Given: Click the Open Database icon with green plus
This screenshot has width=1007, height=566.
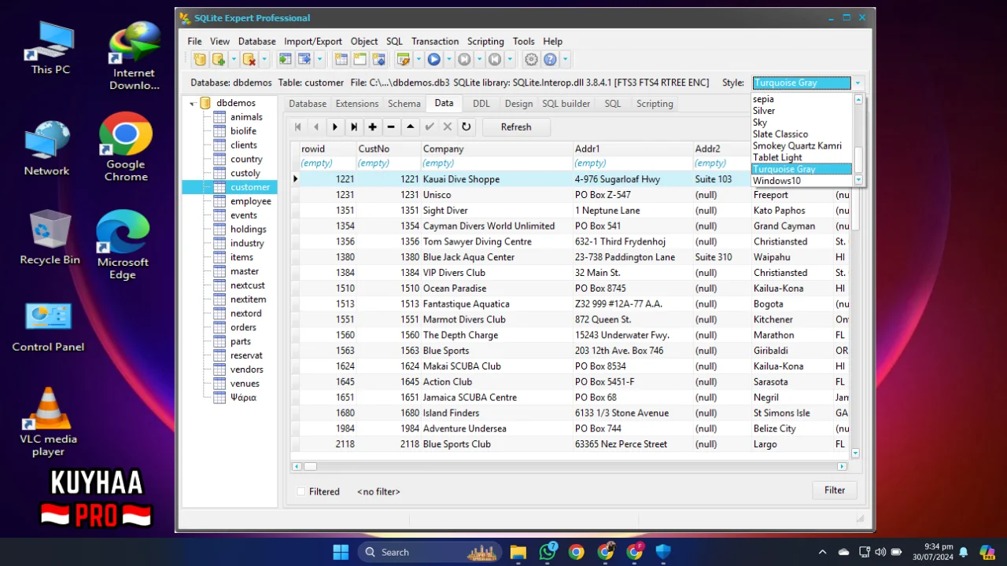Looking at the screenshot, I should (x=219, y=60).
